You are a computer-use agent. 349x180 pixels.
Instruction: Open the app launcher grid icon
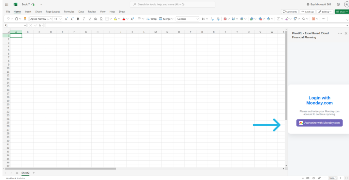coord(7,4)
